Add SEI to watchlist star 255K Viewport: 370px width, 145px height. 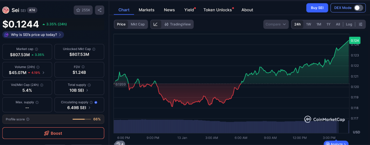[83, 10]
